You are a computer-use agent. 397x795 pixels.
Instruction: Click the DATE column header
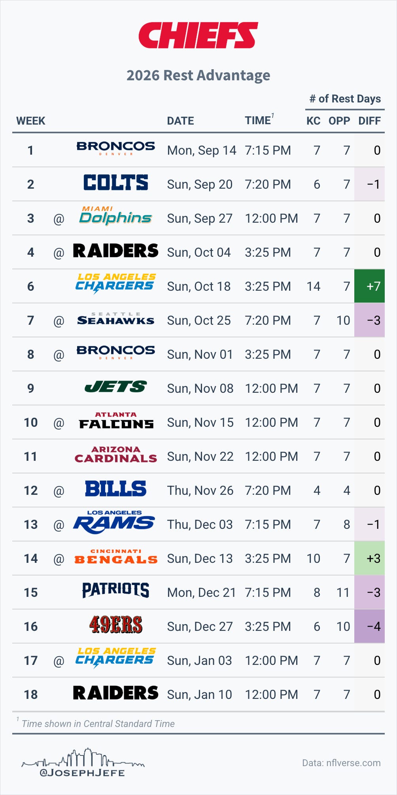[181, 121]
